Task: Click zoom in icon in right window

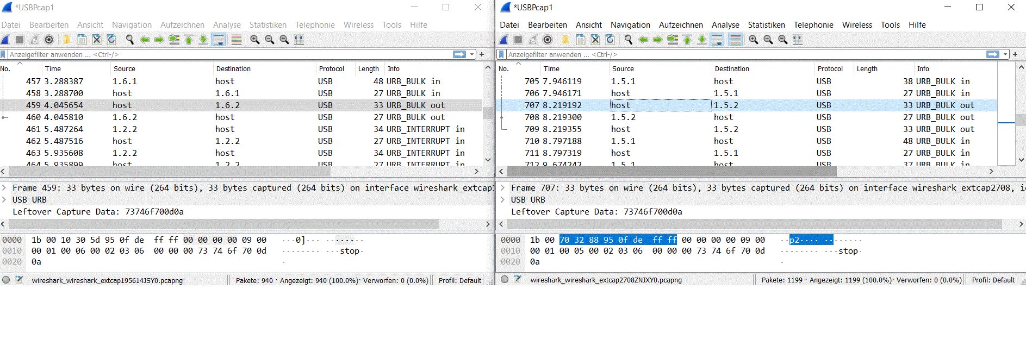Action: (x=753, y=40)
